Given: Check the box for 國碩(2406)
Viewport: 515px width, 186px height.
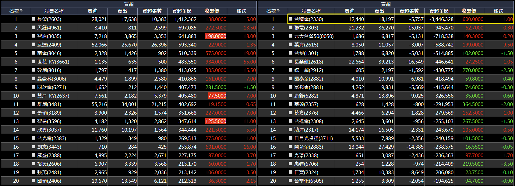Looking at the screenshot, I should pos(34,181).
